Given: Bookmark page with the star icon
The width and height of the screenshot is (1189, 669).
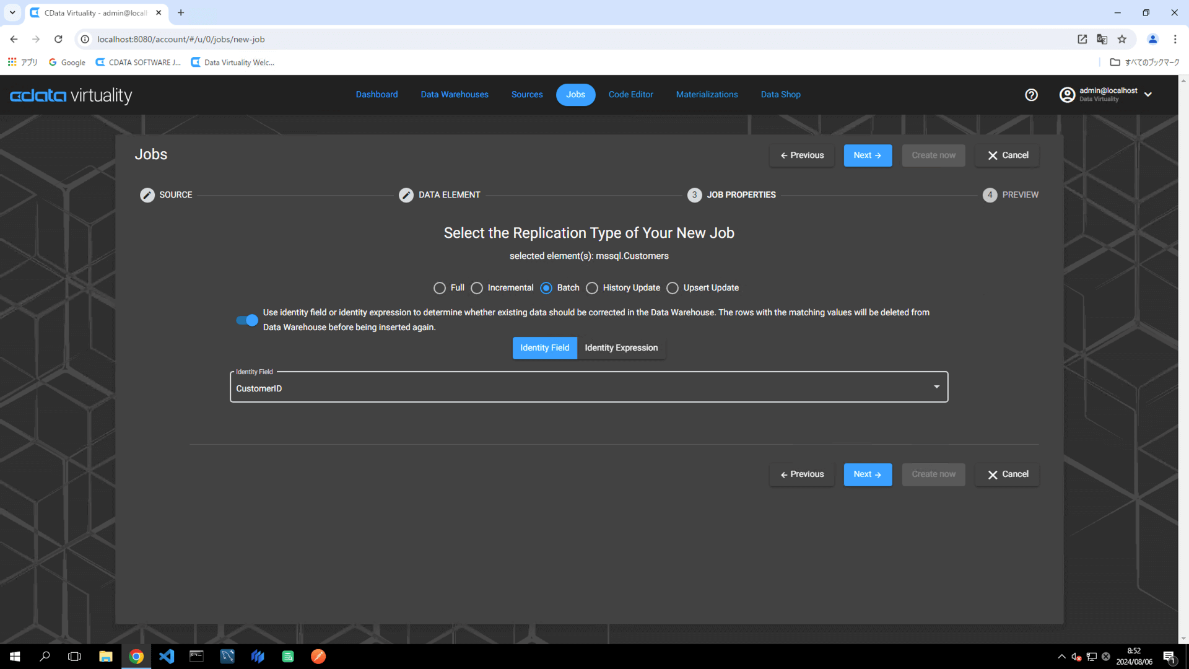Looking at the screenshot, I should 1121,39.
